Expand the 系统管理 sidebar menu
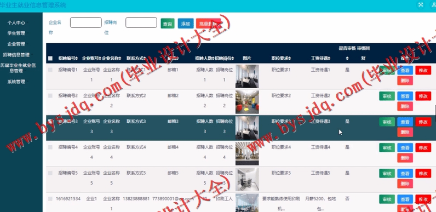The height and width of the screenshot is (212, 436). point(17,82)
